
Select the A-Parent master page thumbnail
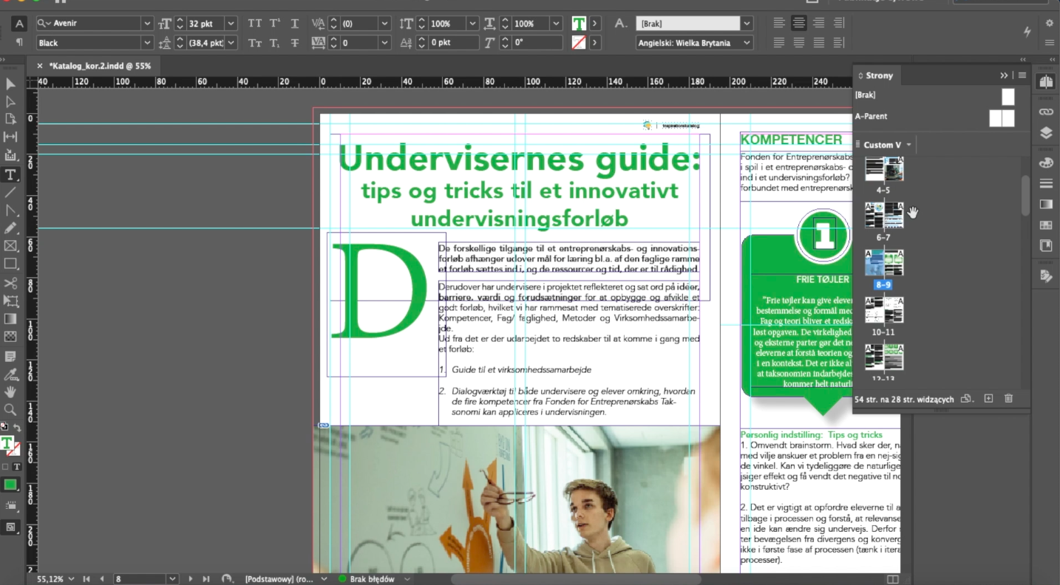point(1002,117)
